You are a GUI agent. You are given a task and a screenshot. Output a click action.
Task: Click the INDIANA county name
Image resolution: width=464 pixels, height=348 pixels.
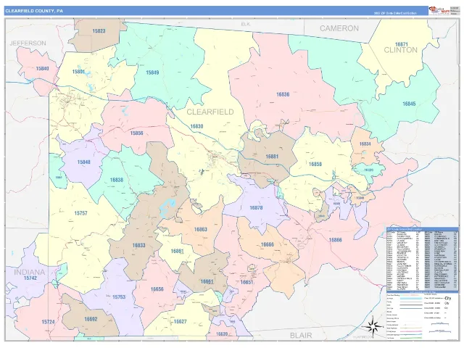click(x=30, y=273)
